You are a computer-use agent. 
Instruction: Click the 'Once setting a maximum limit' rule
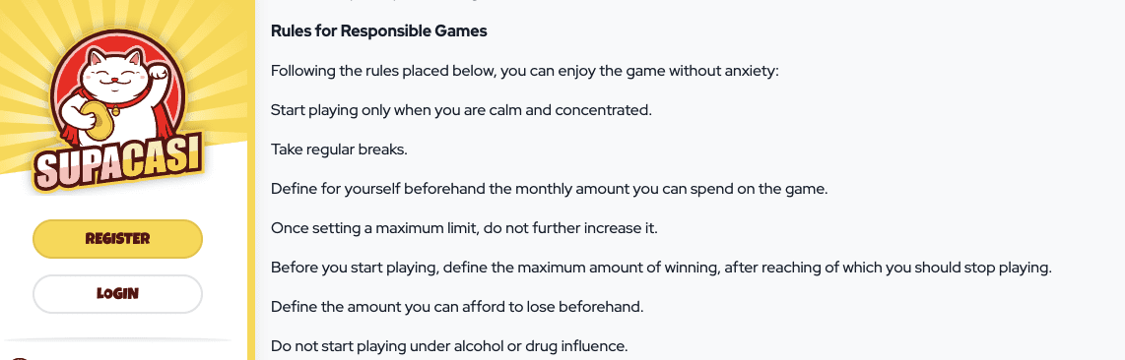[464, 229]
